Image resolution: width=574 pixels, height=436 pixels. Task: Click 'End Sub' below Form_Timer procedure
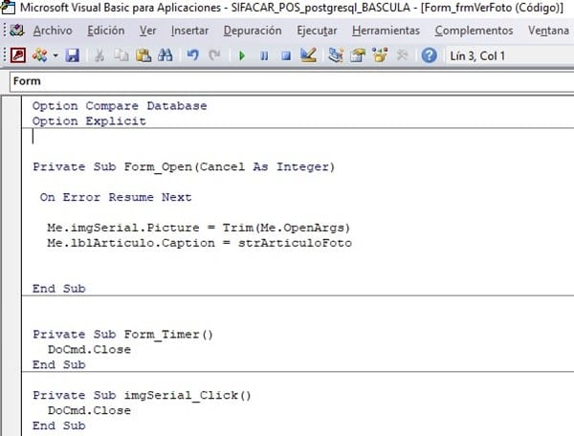pyautogui.click(x=59, y=365)
